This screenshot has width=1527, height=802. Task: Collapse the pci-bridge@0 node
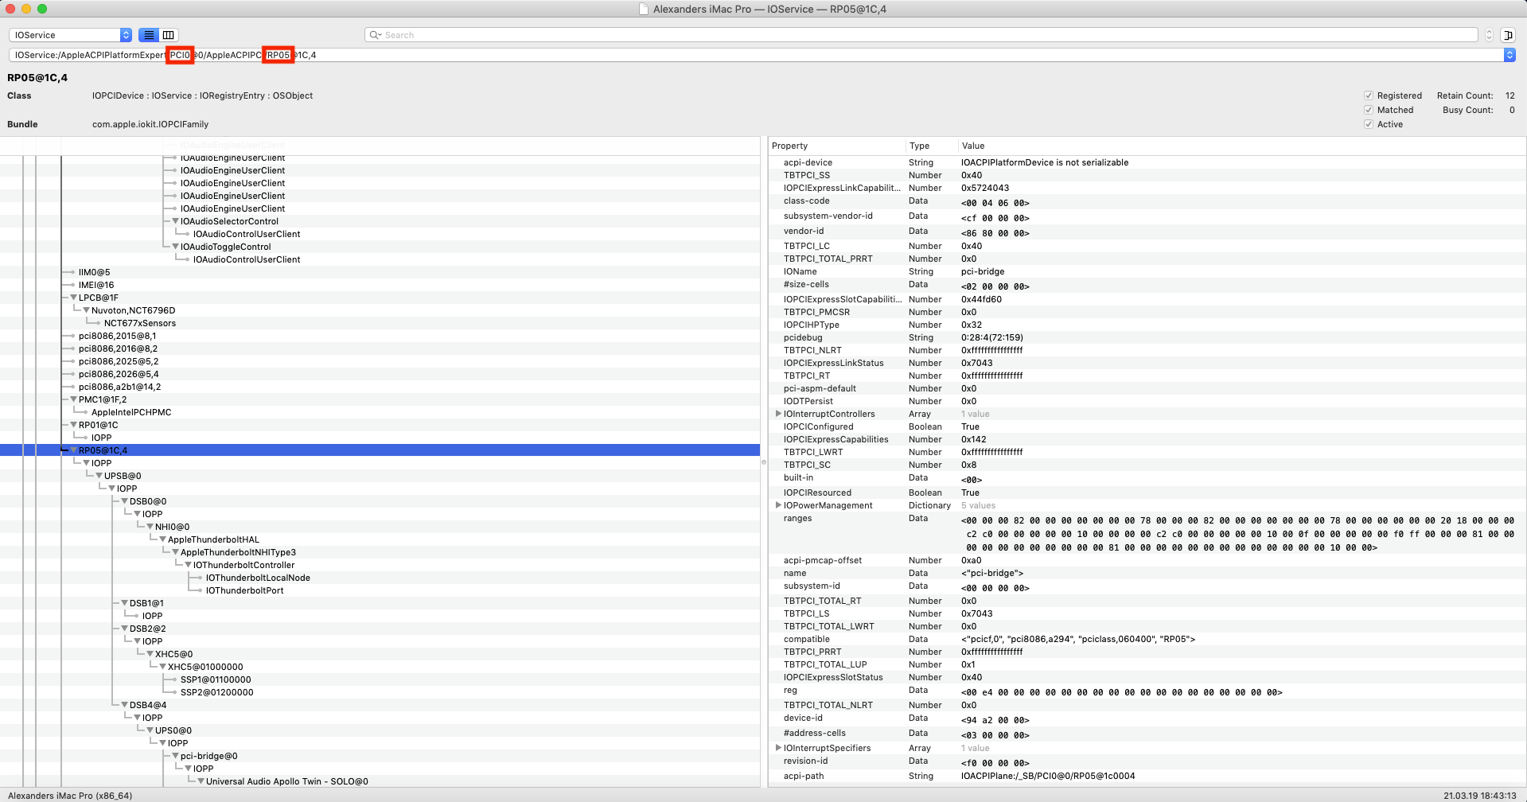176,756
